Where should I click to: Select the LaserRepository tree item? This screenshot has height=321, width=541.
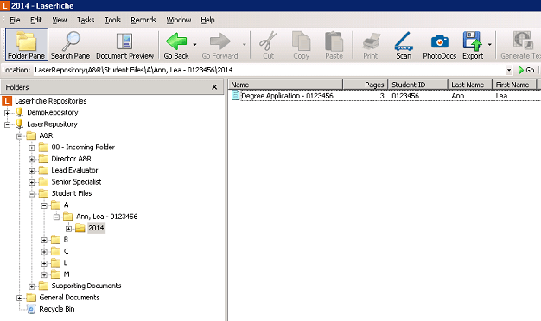52,124
